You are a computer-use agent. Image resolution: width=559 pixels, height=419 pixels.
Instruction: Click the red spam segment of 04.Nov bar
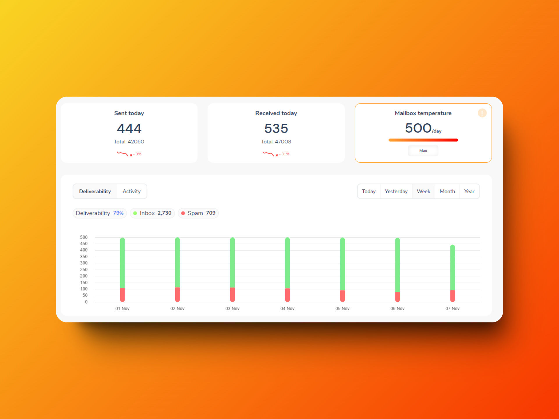(x=287, y=295)
